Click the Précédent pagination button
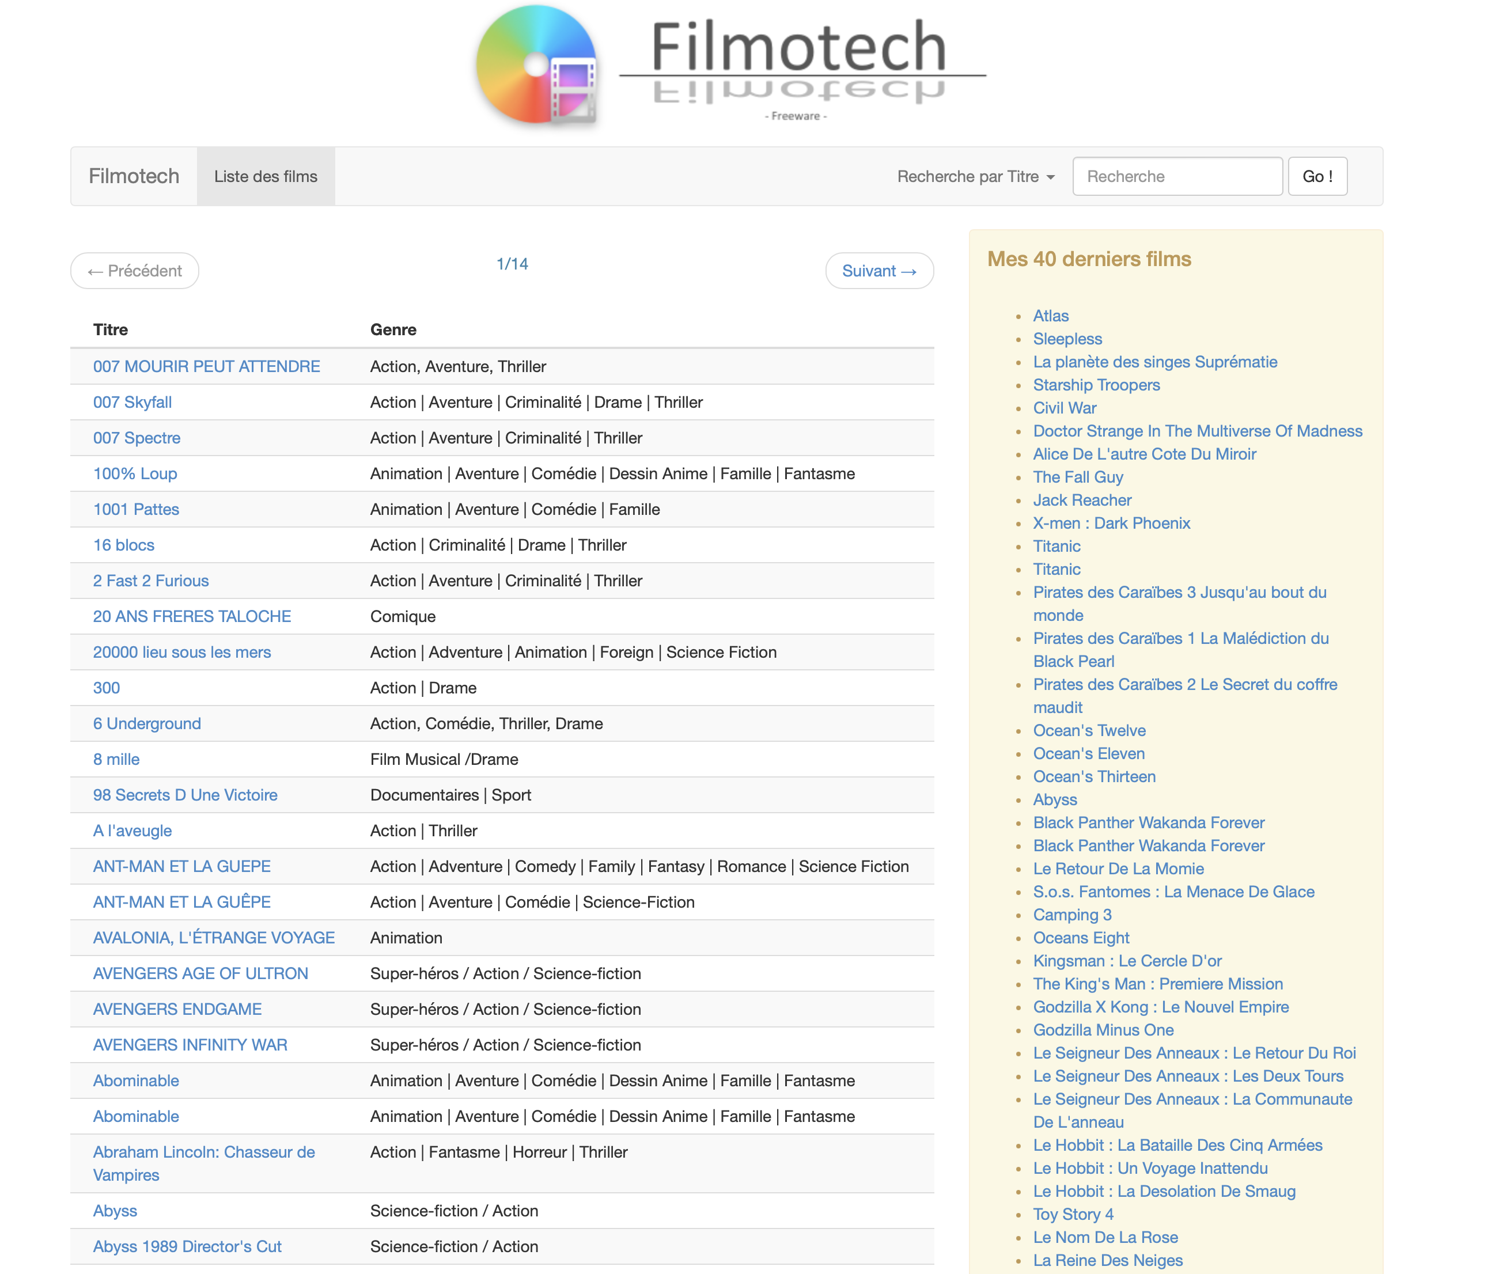 [x=135, y=271]
